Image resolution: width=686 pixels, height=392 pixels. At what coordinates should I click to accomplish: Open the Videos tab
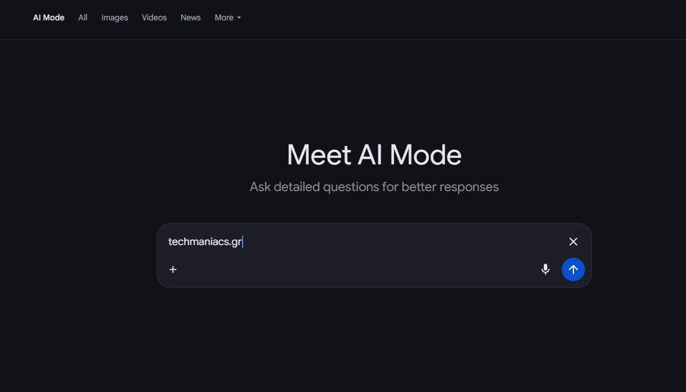point(154,17)
